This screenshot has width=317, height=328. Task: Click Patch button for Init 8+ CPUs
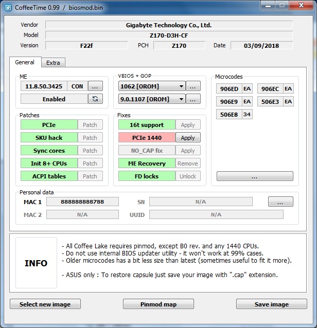[x=90, y=163]
